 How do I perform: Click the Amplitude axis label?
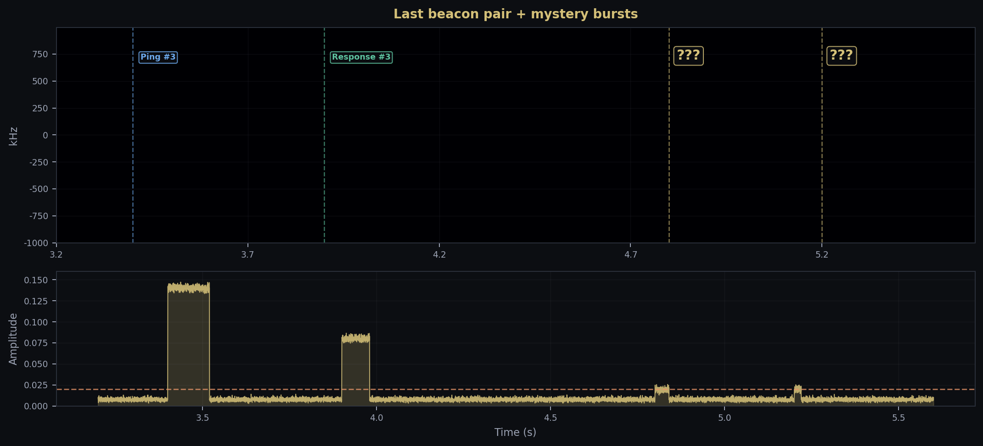coord(13,338)
